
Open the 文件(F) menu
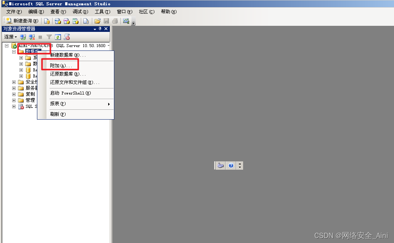[14, 12]
